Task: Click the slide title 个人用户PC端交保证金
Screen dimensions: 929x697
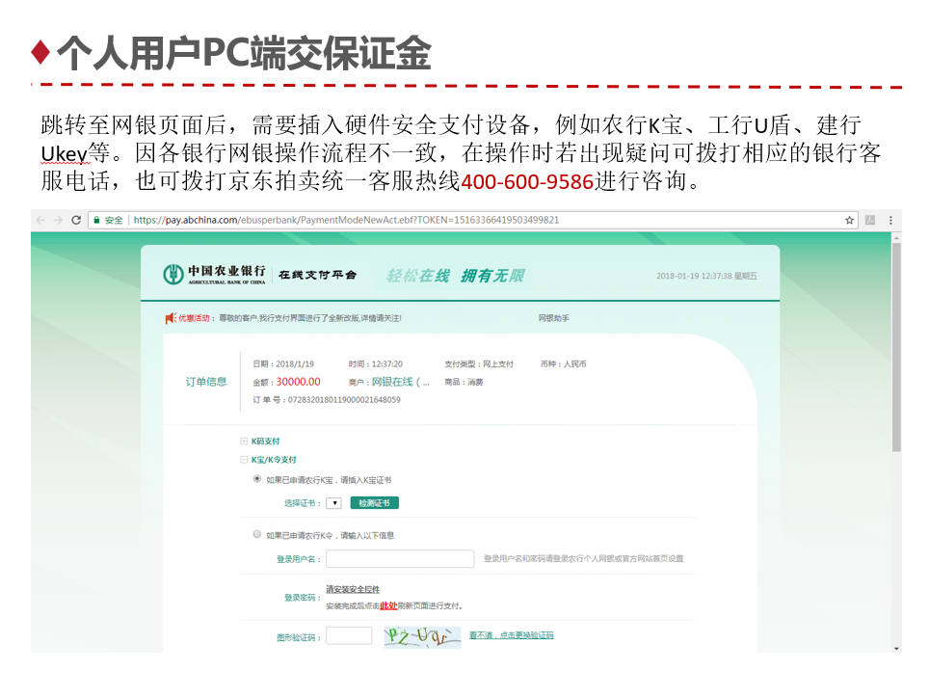Action: point(244,53)
